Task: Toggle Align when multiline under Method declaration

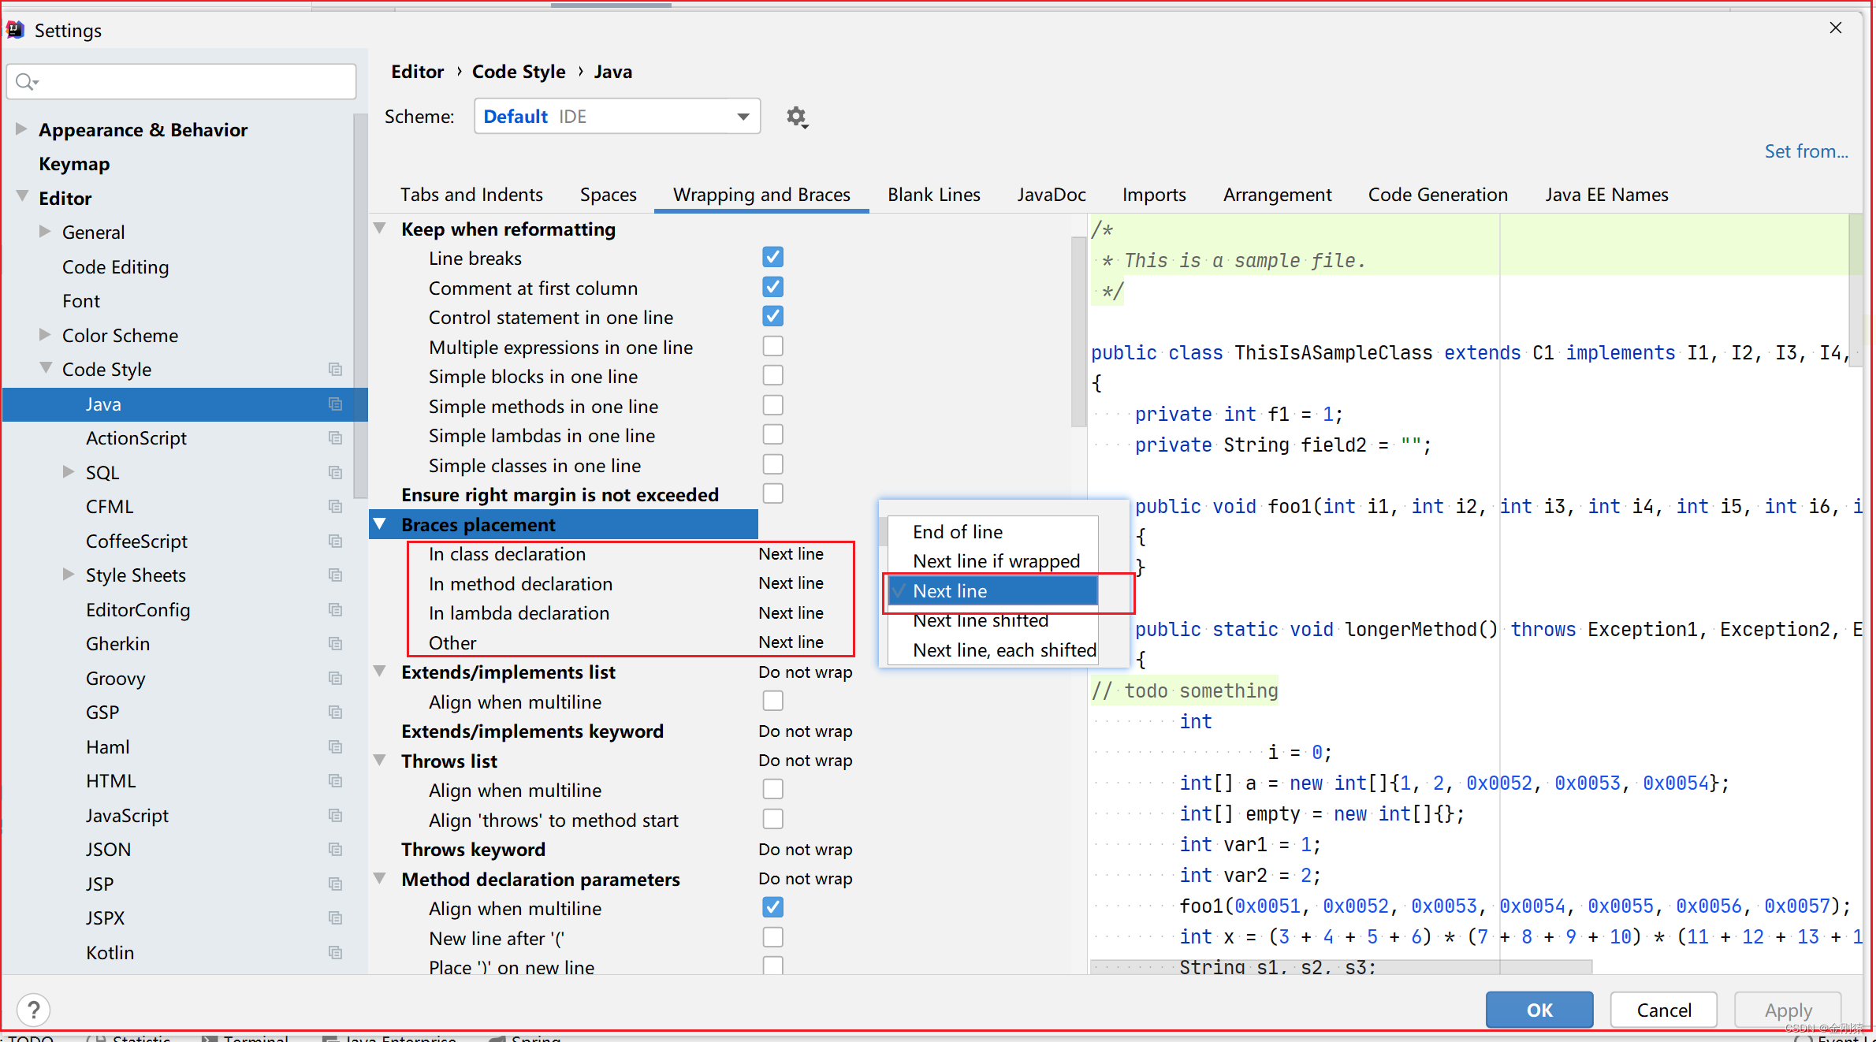Action: (771, 907)
